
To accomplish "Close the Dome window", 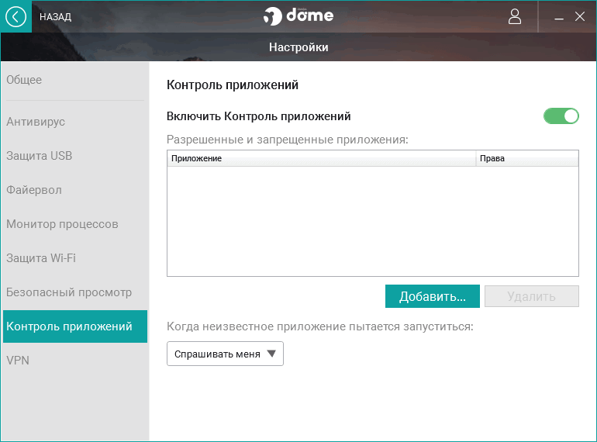I will tap(580, 16).
